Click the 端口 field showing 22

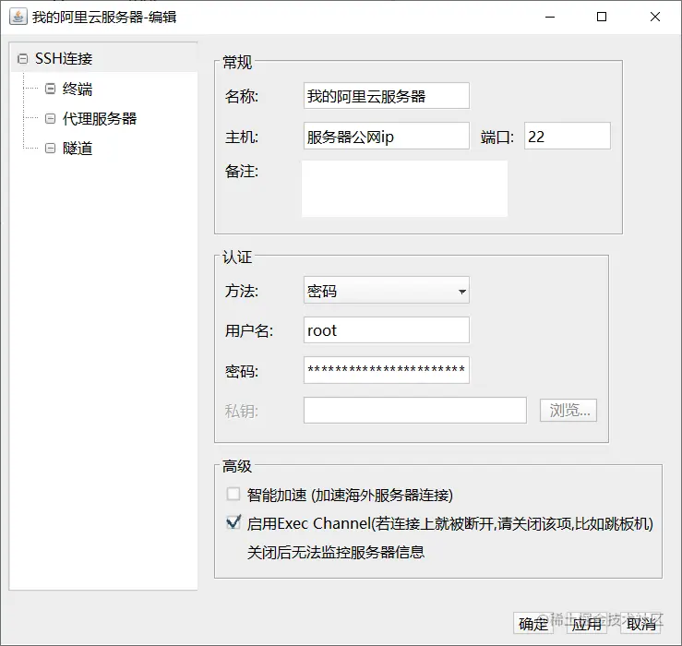(x=568, y=137)
